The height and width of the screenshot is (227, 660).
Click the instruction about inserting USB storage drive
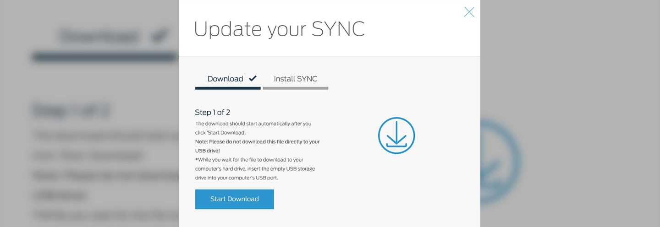(255, 168)
